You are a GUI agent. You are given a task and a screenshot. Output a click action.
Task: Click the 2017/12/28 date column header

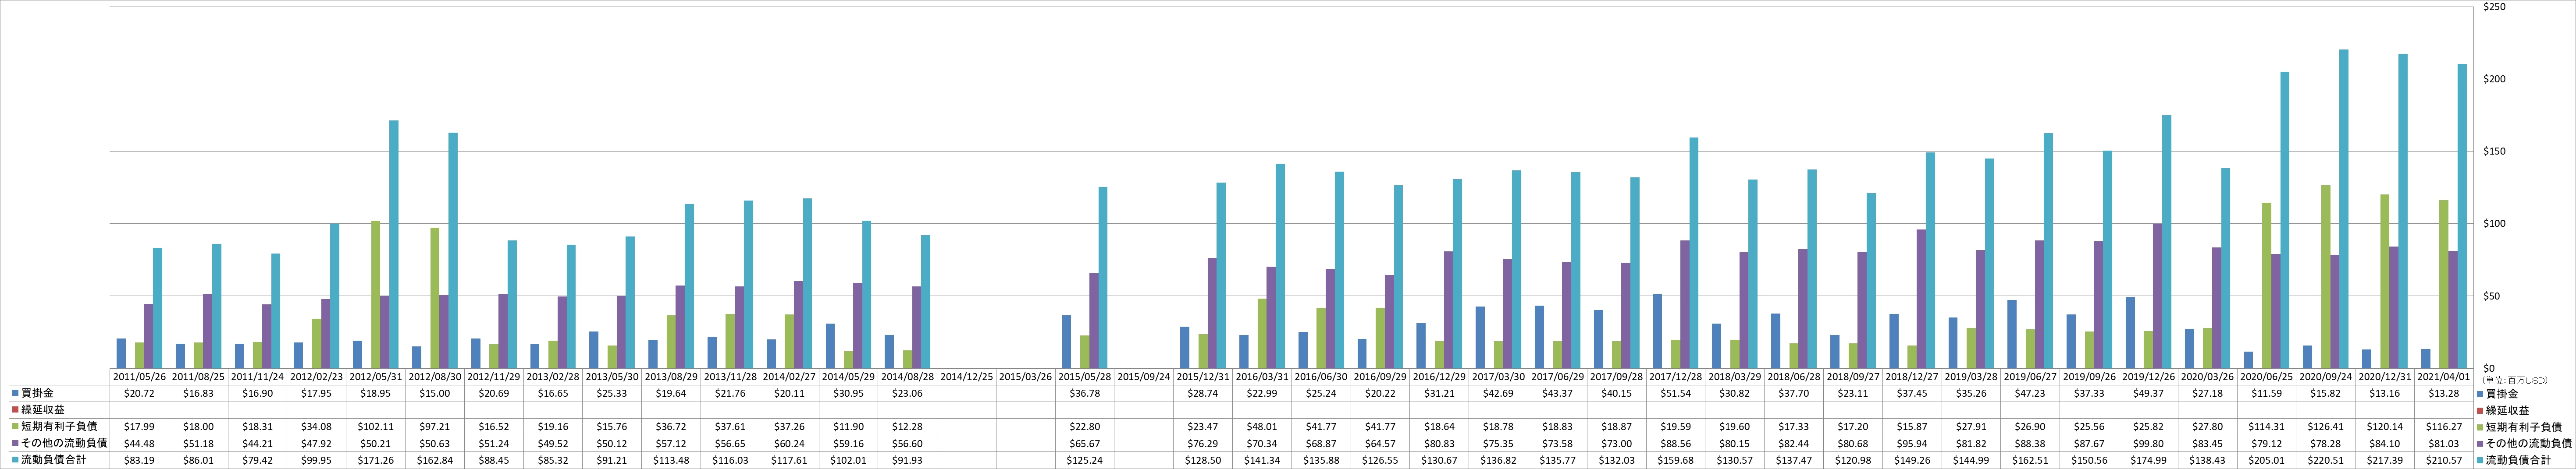click(1676, 377)
